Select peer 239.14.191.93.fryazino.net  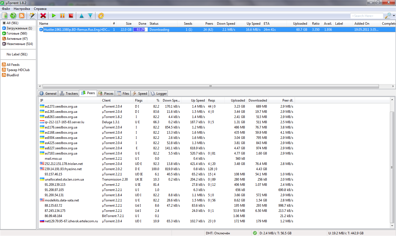(x=63, y=169)
